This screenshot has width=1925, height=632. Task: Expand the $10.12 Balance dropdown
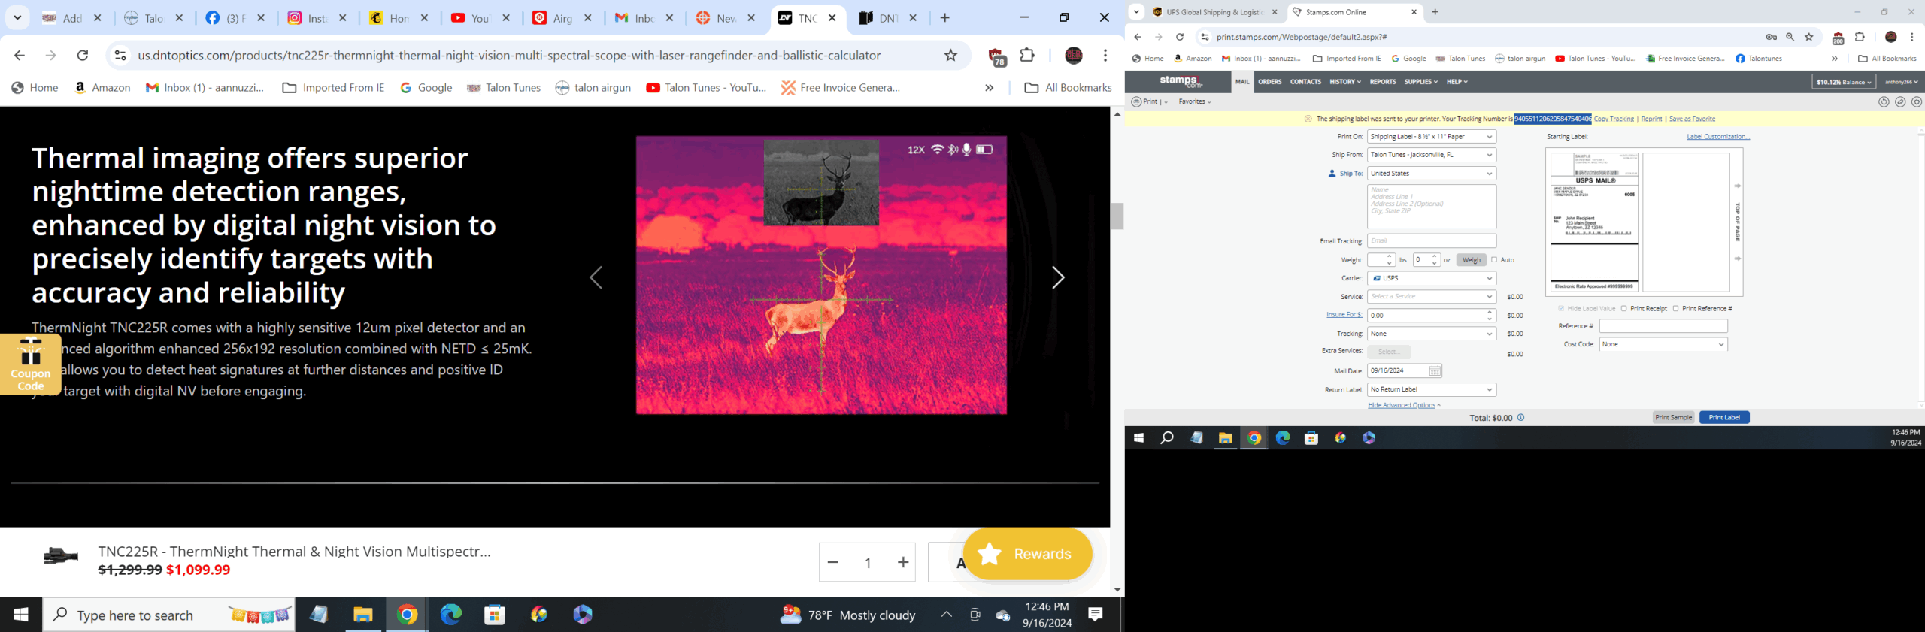[1844, 82]
